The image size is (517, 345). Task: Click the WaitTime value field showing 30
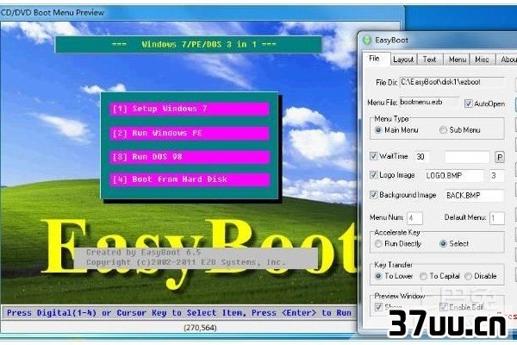click(421, 157)
